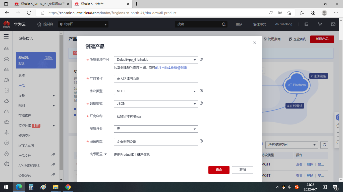Show help for 所属资源空间 field
The image size is (343, 192).
(201, 59)
